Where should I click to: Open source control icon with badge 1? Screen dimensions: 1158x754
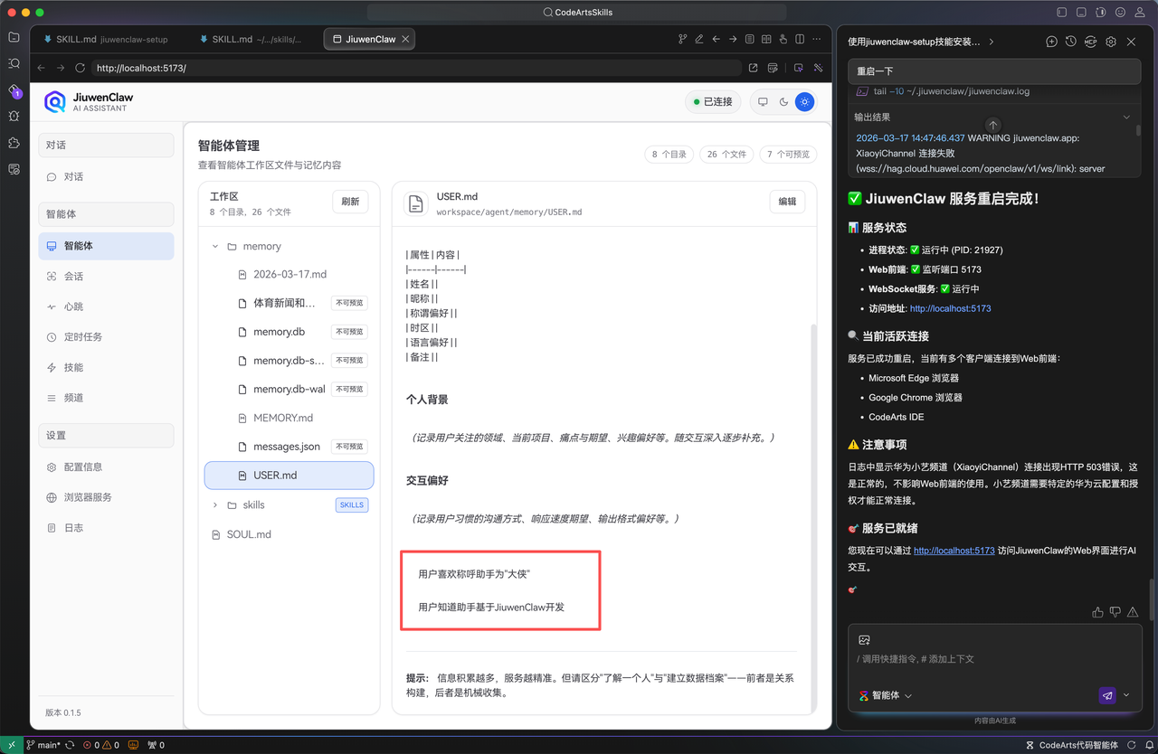(x=14, y=90)
